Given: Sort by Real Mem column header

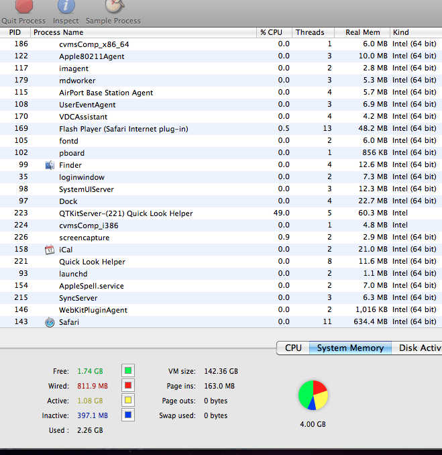Looking at the screenshot, I should pos(362,32).
